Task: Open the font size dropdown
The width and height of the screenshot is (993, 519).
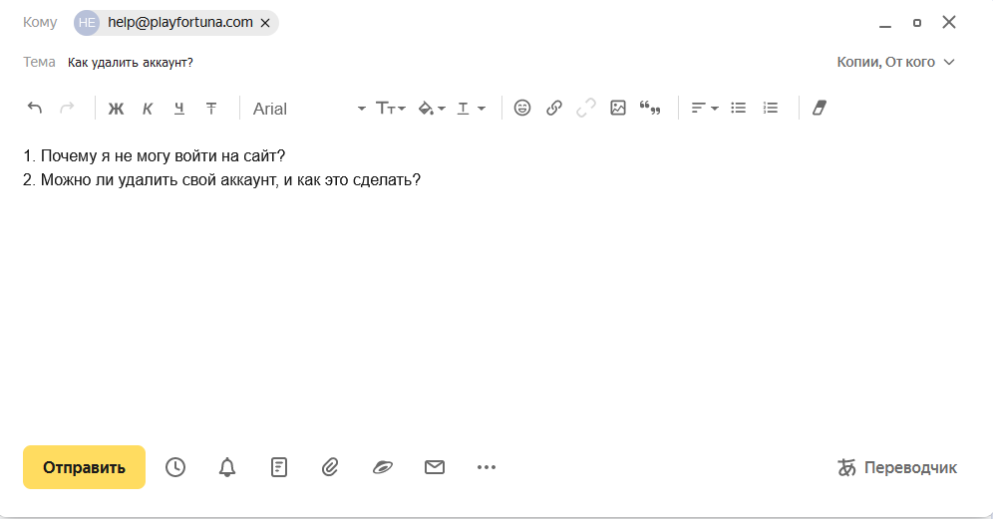Action: pos(391,109)
